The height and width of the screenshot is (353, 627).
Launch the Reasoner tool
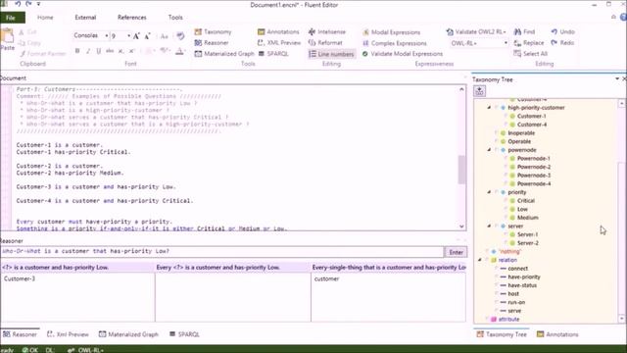(212, 42)
